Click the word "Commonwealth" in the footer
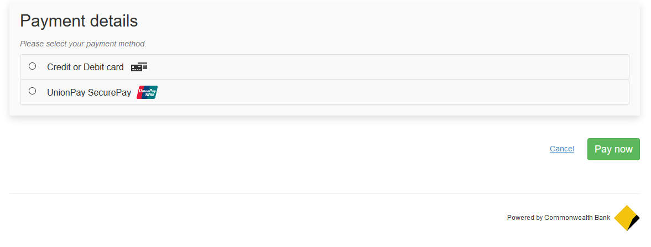Screen dimensions: 651x247 [x=568, y=218]
